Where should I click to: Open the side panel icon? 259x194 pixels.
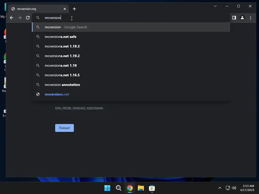(234, 18)
